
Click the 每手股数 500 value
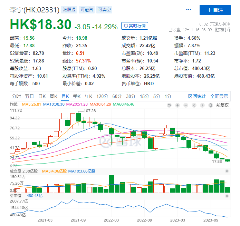click(x=36, y=83)
